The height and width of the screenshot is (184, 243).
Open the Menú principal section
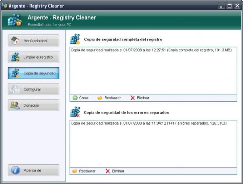[34, 40]
